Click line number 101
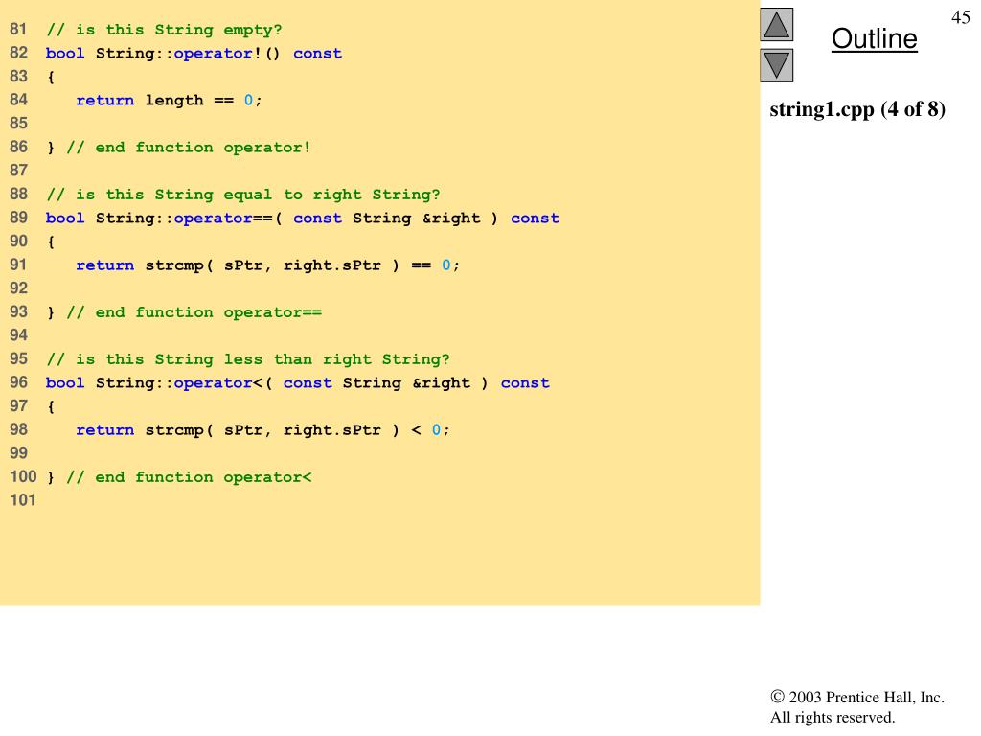 click(x=23, y=500)
